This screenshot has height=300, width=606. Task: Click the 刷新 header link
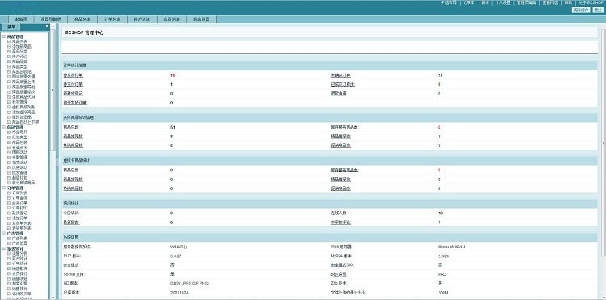coord(485,2)
